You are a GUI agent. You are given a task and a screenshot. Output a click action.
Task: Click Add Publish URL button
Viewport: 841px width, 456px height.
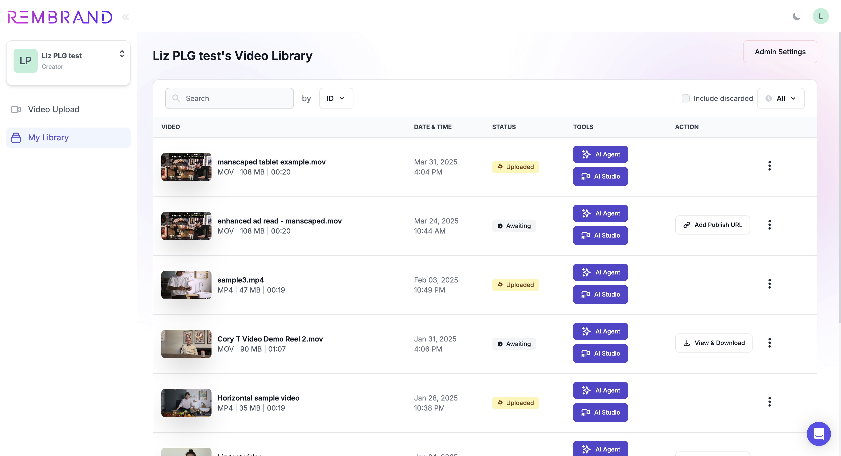[x=712, y=225]
